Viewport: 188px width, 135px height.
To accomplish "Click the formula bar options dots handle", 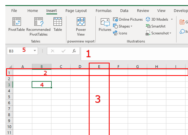I will point(42,51).
